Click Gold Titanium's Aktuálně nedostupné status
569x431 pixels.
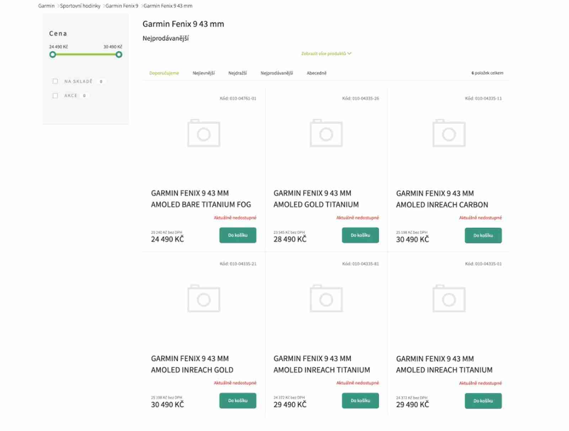coord(358,218)
